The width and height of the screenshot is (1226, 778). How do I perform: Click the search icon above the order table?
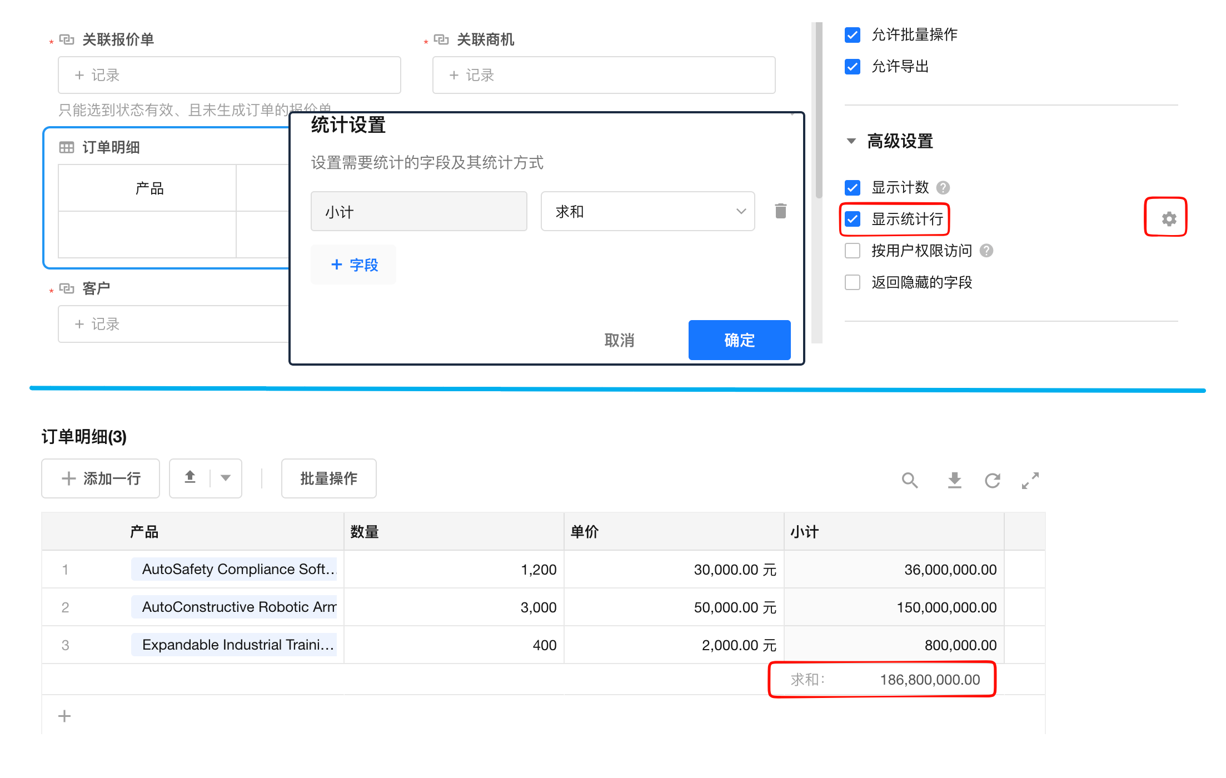point(909,480)
